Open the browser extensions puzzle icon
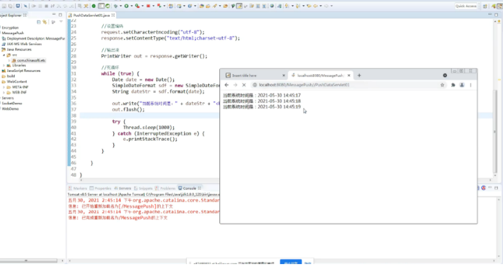 453,85
